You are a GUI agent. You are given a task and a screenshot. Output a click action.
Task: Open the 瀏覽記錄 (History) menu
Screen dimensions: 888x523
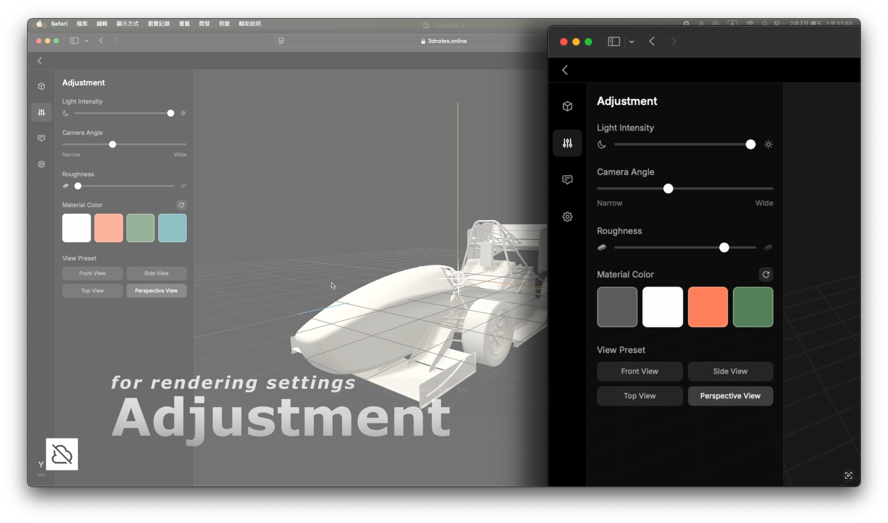tap(159, 24)
